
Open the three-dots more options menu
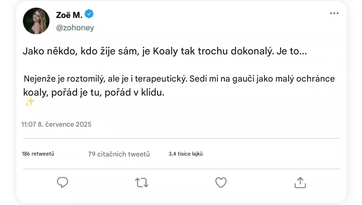tap(334, 13)
